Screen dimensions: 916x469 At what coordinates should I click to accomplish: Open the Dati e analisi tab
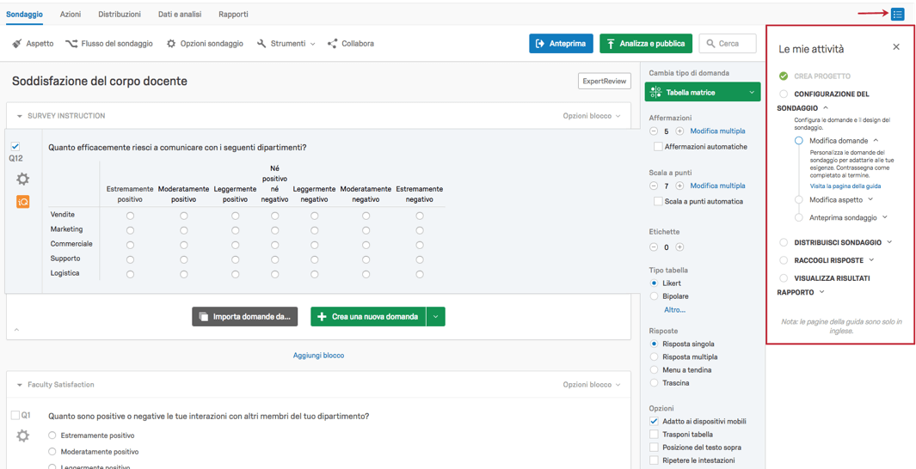pyautogui.click(x=180, y=15)
